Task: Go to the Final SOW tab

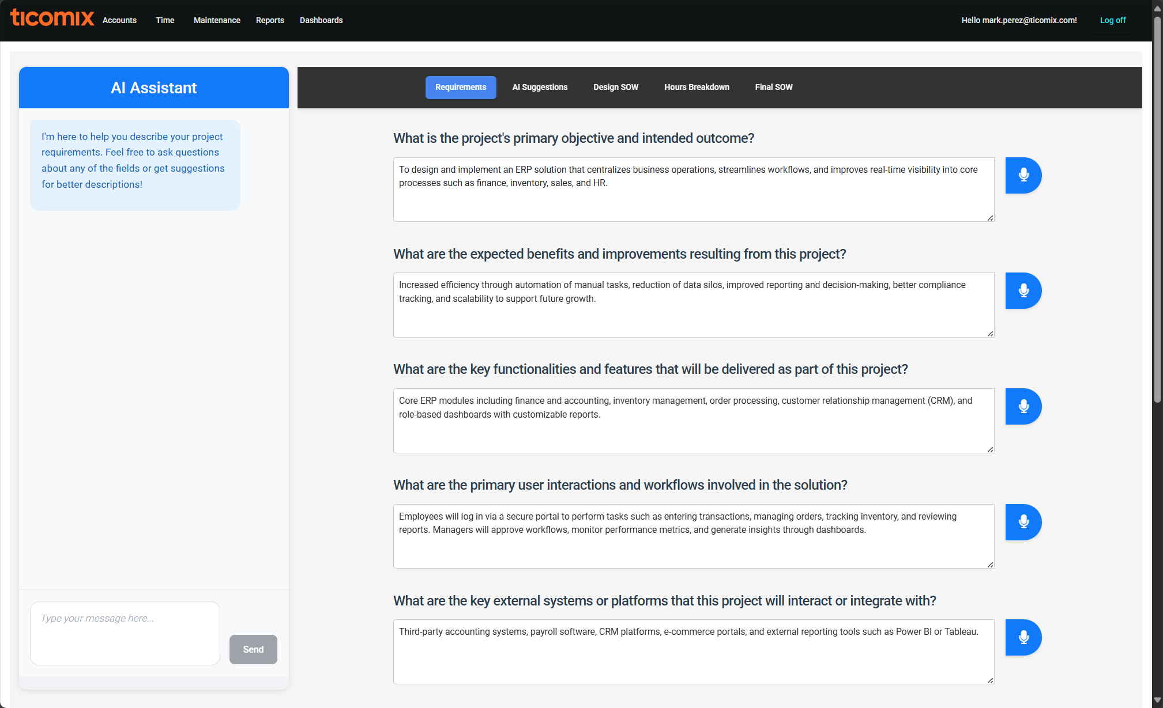Action: coord(773,87)
